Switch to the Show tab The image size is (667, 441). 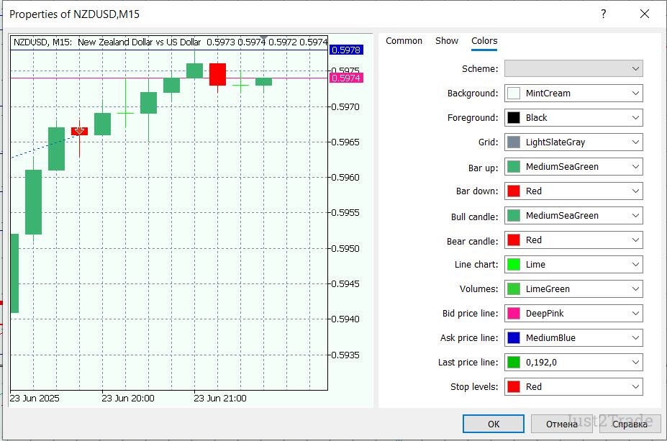click(447, 41)
